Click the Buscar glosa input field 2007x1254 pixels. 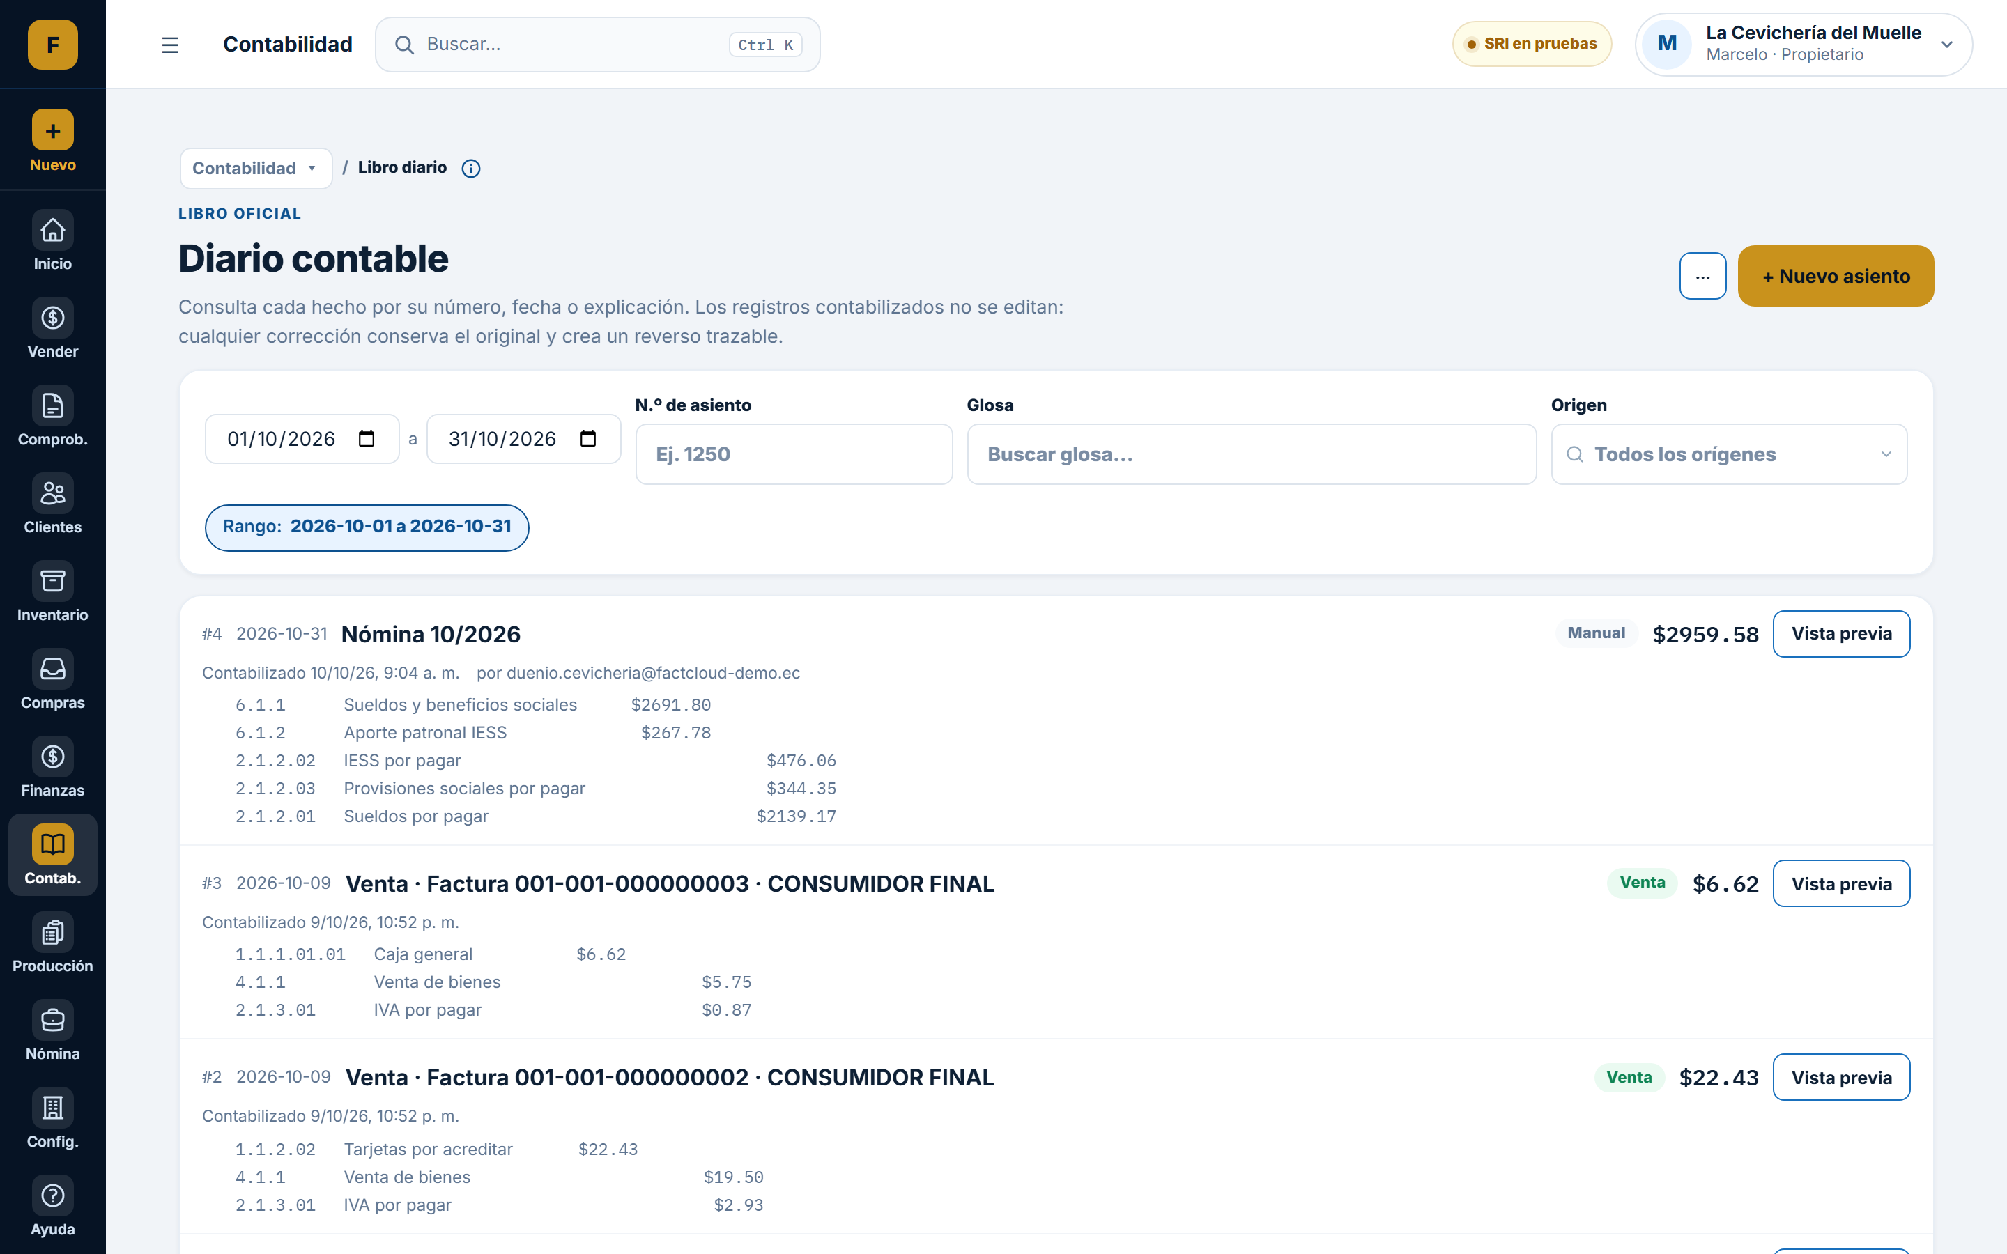pos(1252,454)
